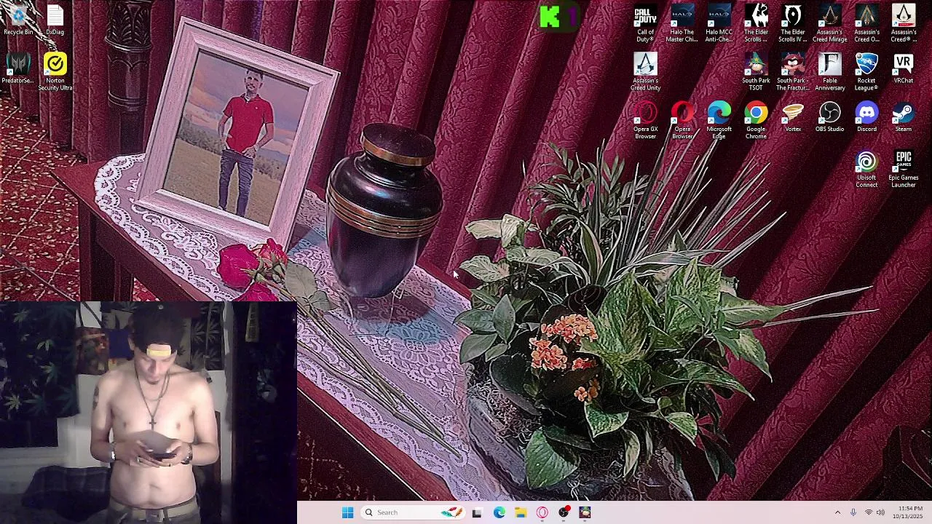Image resolution: width=932 pixels, height=524 pixels.
Task: Open the Windows Start menu
Action: tap(347, 512)
